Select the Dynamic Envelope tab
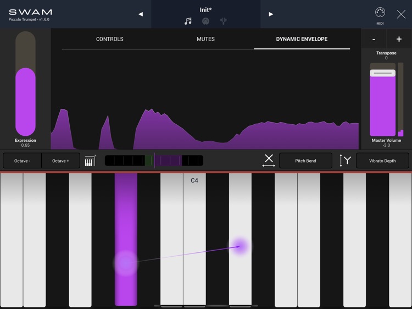Image resolution: width=412 pixels, height=309 pixels. 302,39
